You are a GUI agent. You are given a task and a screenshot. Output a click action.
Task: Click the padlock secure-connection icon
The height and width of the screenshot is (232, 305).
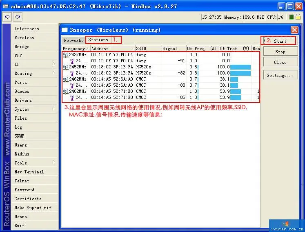pyautogui.click(x=298, y=17)
